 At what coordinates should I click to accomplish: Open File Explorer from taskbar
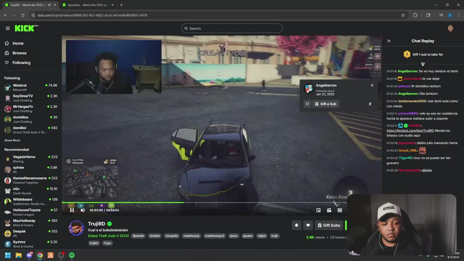tap(18, 255)
